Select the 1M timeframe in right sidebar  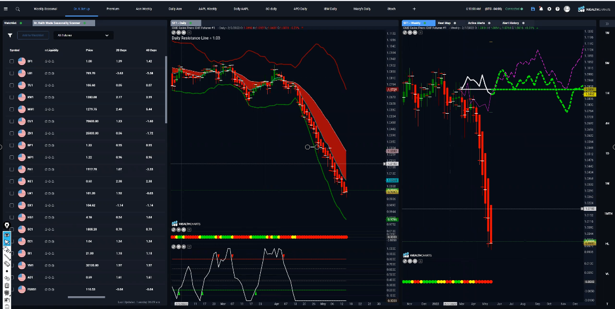(x=607, y=33)
